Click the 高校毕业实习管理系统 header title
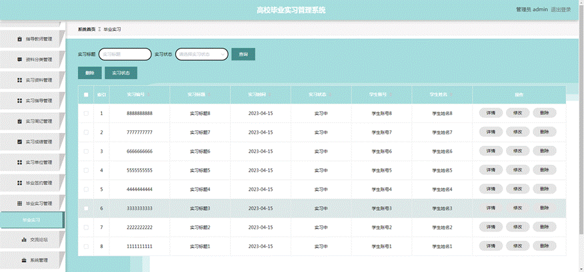The width and height of the screenshot is (584, 272). coord(291,10)
